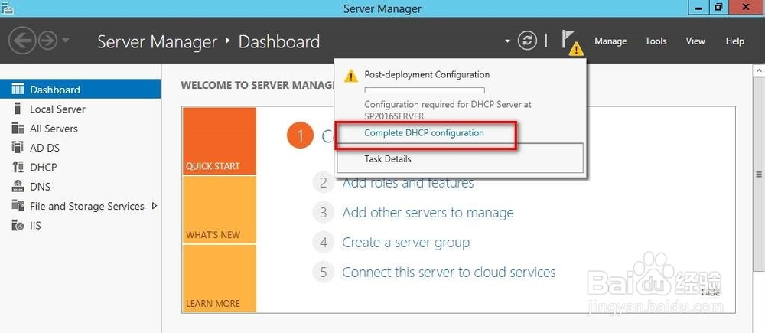
Task: Click the IIS role icon in sidebar
Action: click(x=18, y=225)
